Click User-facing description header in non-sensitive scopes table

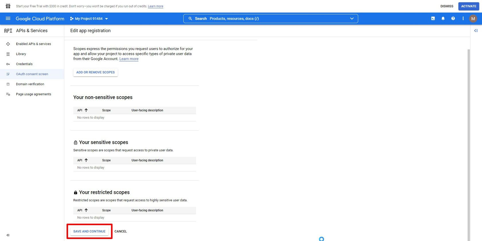(x=147, y=110)
